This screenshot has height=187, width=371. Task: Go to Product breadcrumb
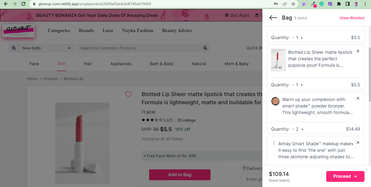tap(51, 79)
